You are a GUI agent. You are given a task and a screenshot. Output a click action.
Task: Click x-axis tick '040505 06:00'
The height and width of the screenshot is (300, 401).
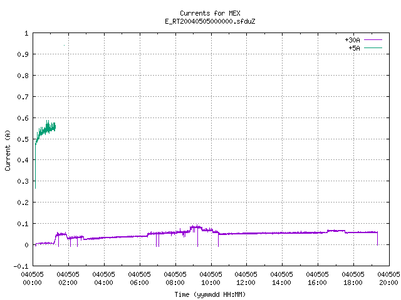(139, 278)
